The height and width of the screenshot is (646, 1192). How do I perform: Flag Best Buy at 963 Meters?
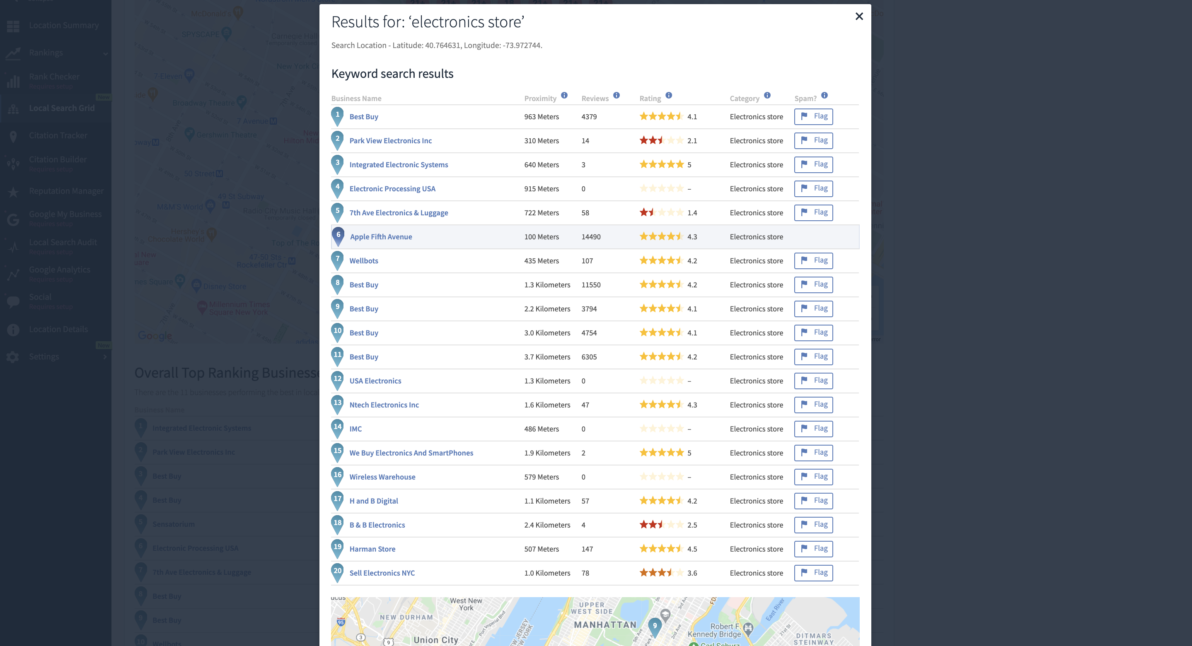(813, 116)
